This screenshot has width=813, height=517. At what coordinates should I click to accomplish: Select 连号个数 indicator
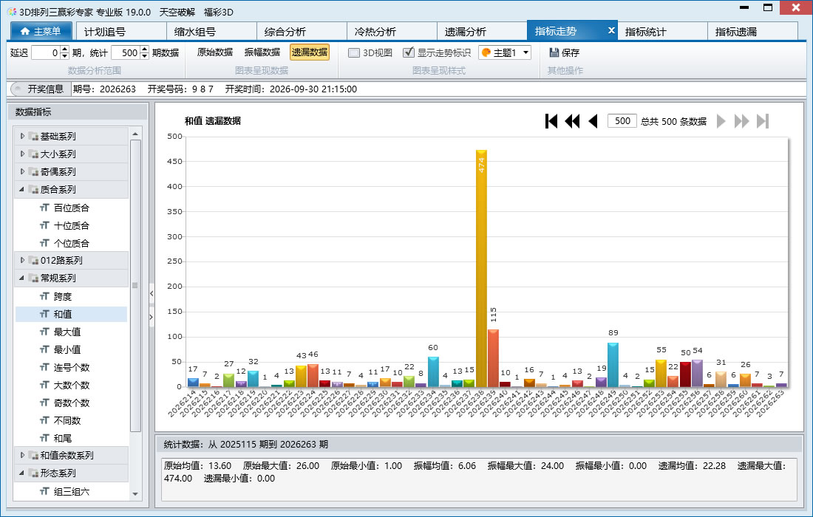click(72, 367)
